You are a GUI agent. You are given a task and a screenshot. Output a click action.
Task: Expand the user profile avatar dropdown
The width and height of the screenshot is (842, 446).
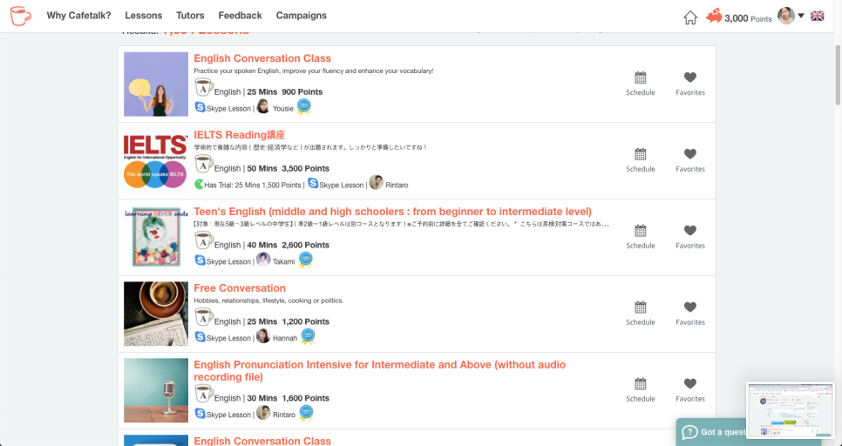(791, 16)
